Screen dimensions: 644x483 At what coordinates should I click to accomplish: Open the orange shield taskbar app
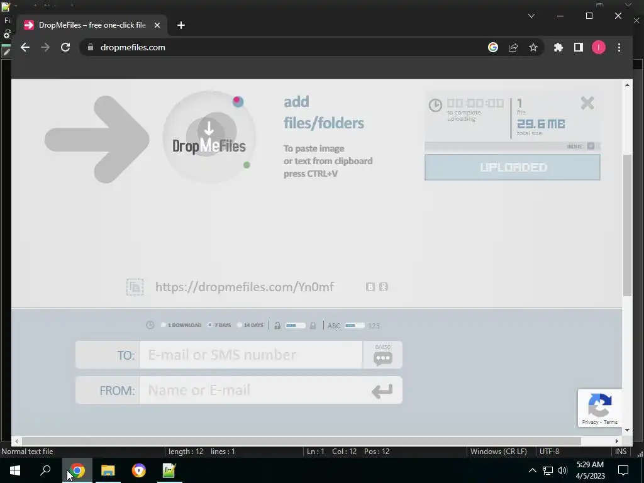[x=139, y=470]
